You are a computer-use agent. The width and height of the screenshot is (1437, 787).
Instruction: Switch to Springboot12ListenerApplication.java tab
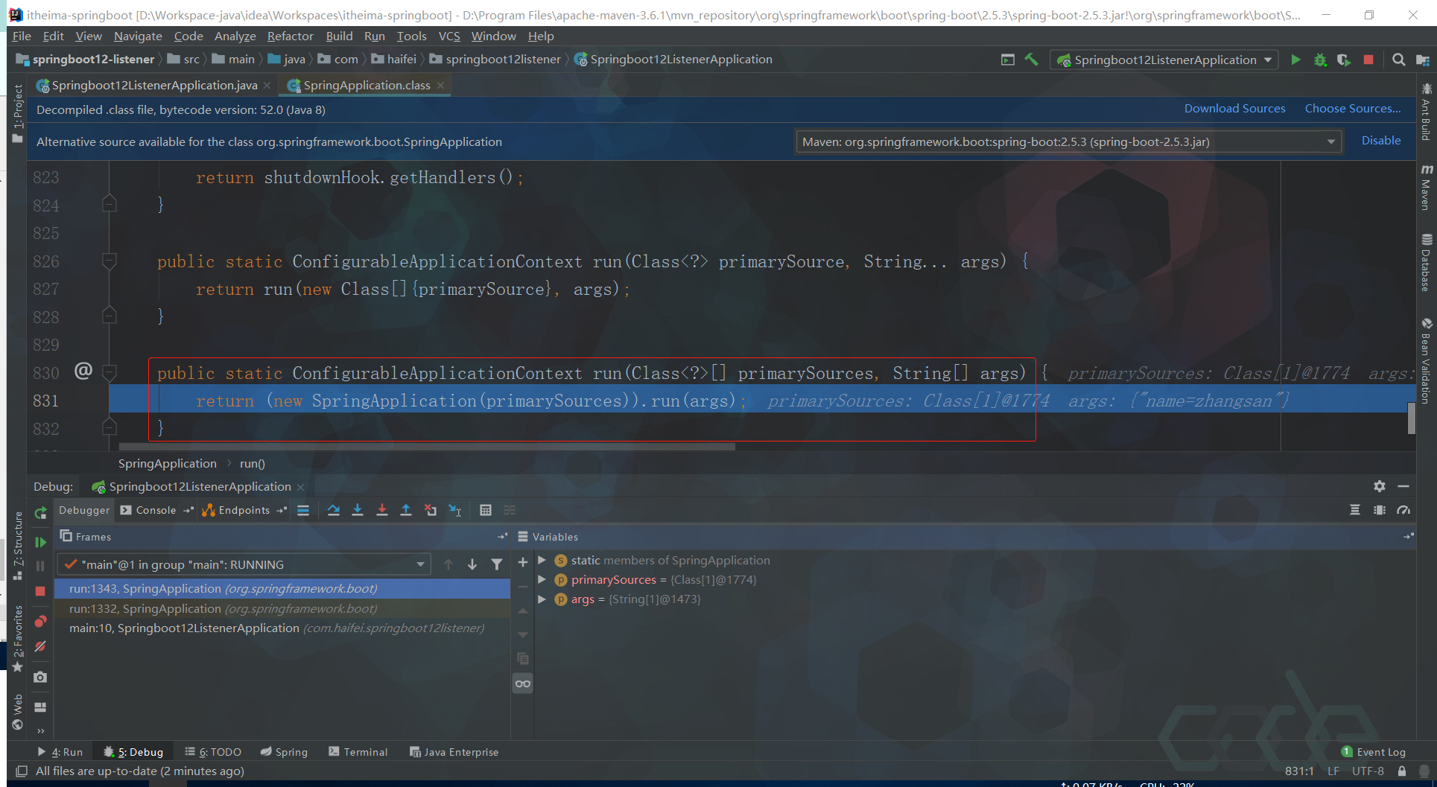(154, 86)
